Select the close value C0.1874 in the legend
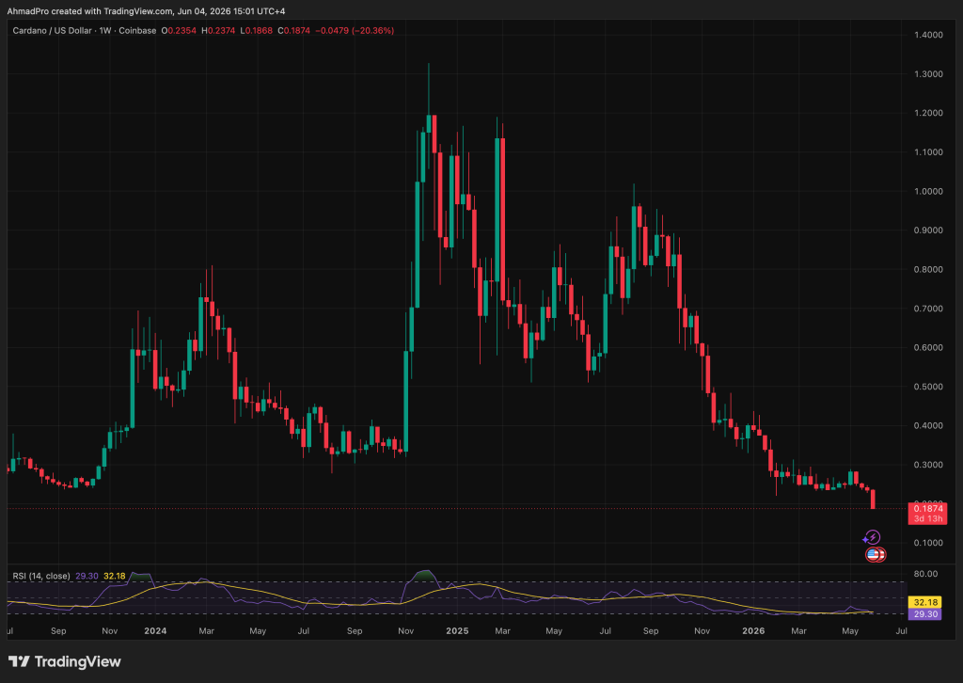Screen dimensions: 963x683 coord(293,30)
